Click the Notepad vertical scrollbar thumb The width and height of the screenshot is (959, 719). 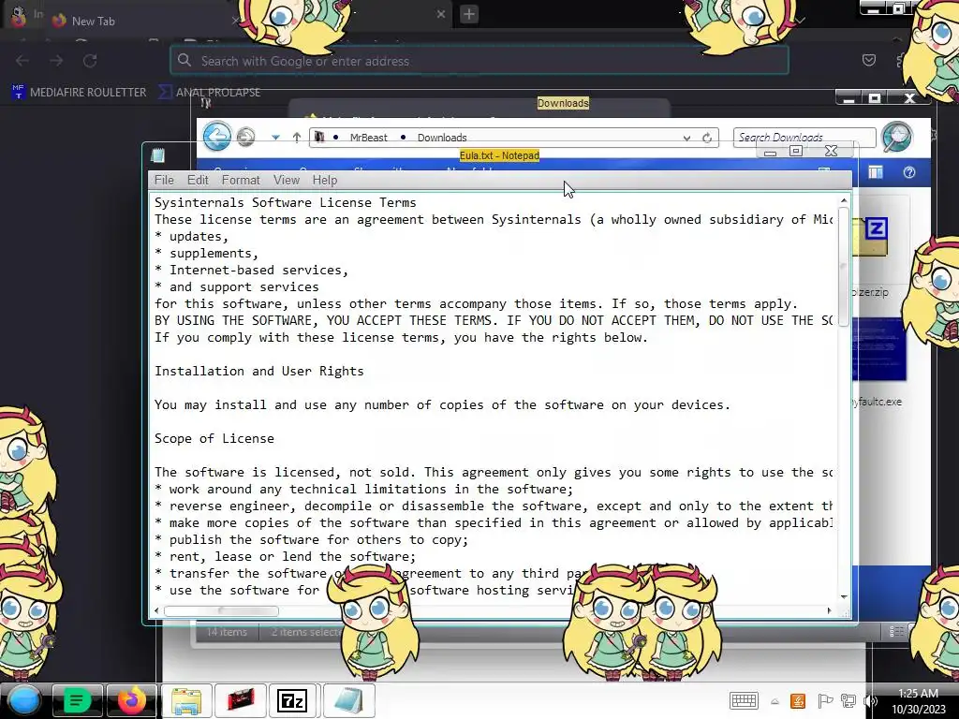click(844, 267)
